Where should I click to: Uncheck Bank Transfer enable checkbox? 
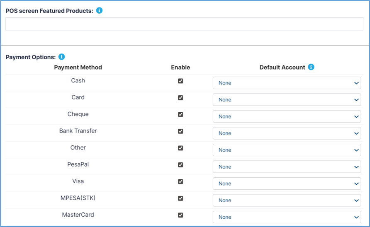(x=180, y=131)
